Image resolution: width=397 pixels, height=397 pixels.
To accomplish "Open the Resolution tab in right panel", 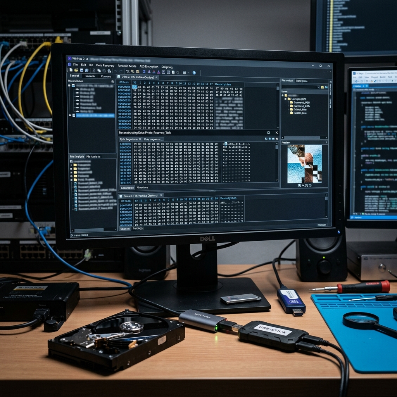I will pyautogui.click(x=302, y=81).
